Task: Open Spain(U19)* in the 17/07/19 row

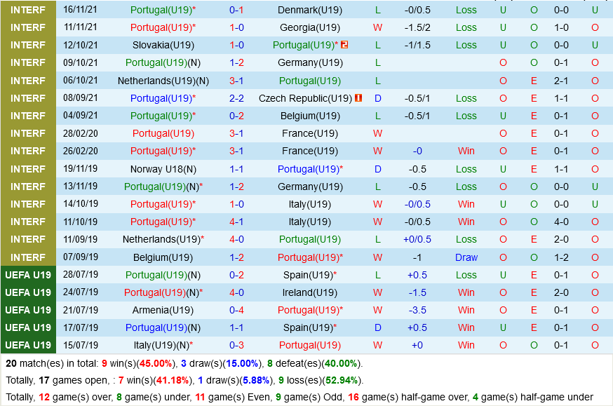Action: click(x=310, y=328)
